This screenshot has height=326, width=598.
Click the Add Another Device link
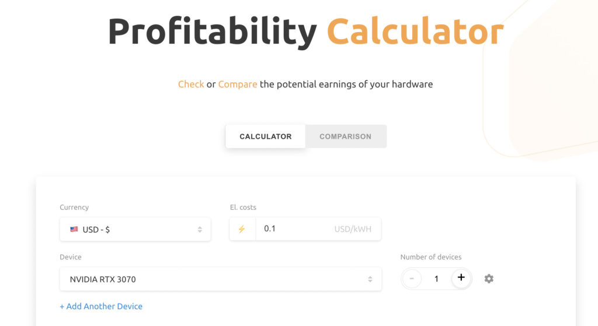coord(101,306)
